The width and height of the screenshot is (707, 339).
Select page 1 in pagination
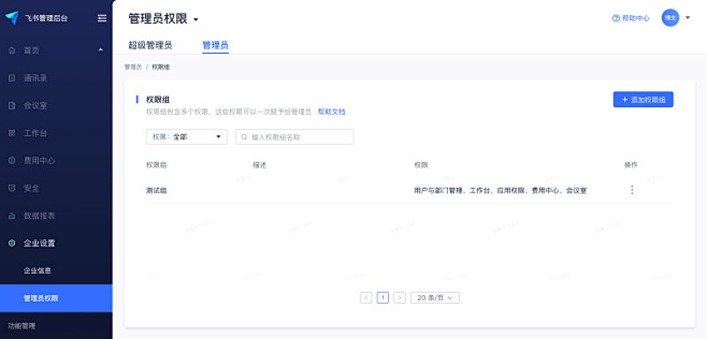click(383, 298)
